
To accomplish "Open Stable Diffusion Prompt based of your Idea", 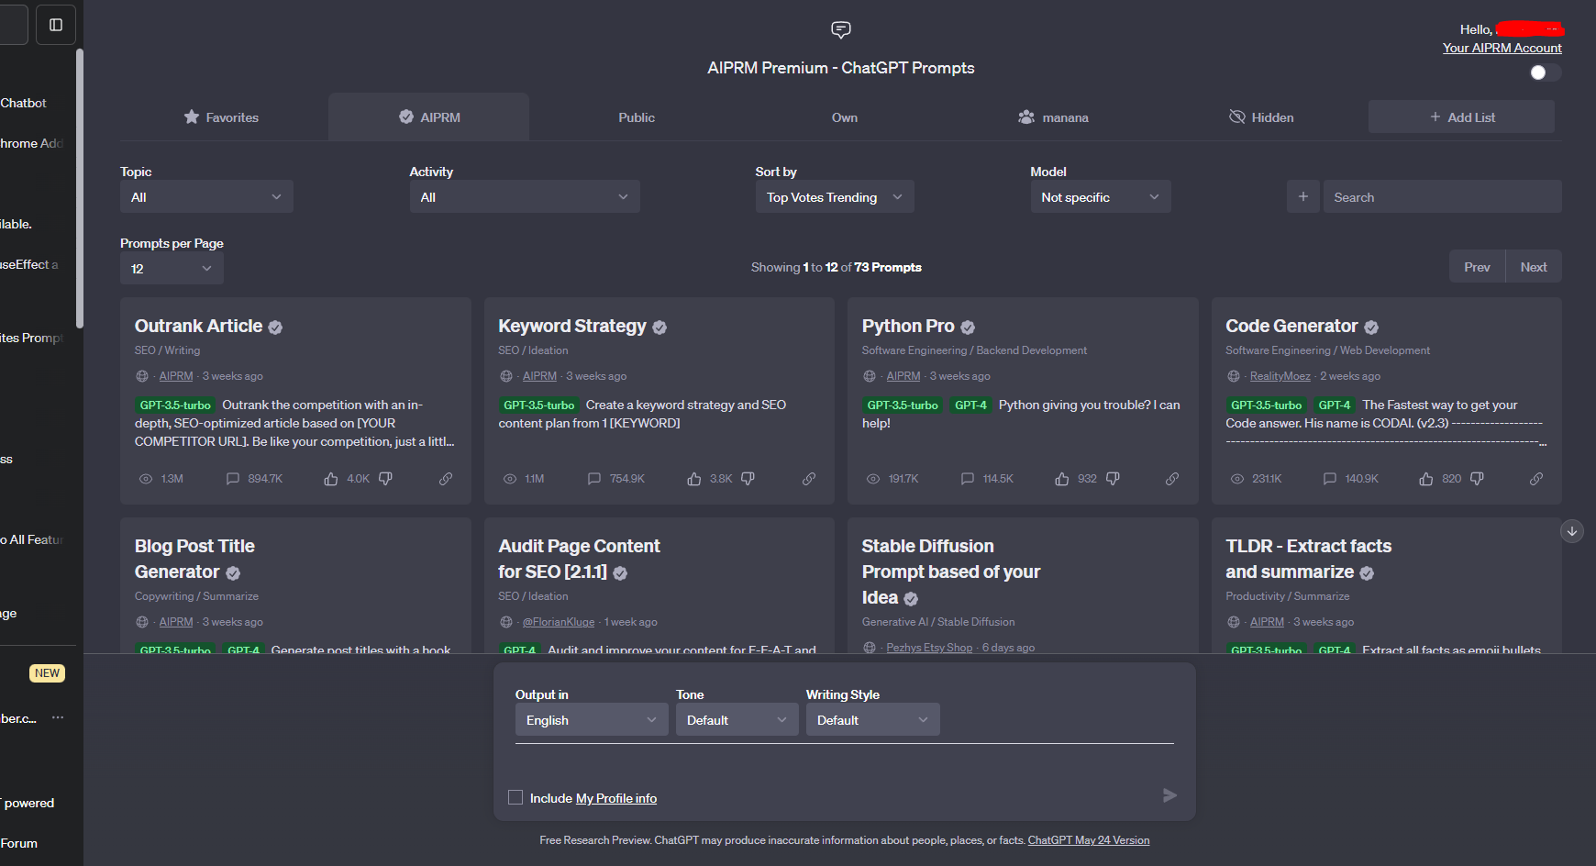I will (x=951, y=572).
